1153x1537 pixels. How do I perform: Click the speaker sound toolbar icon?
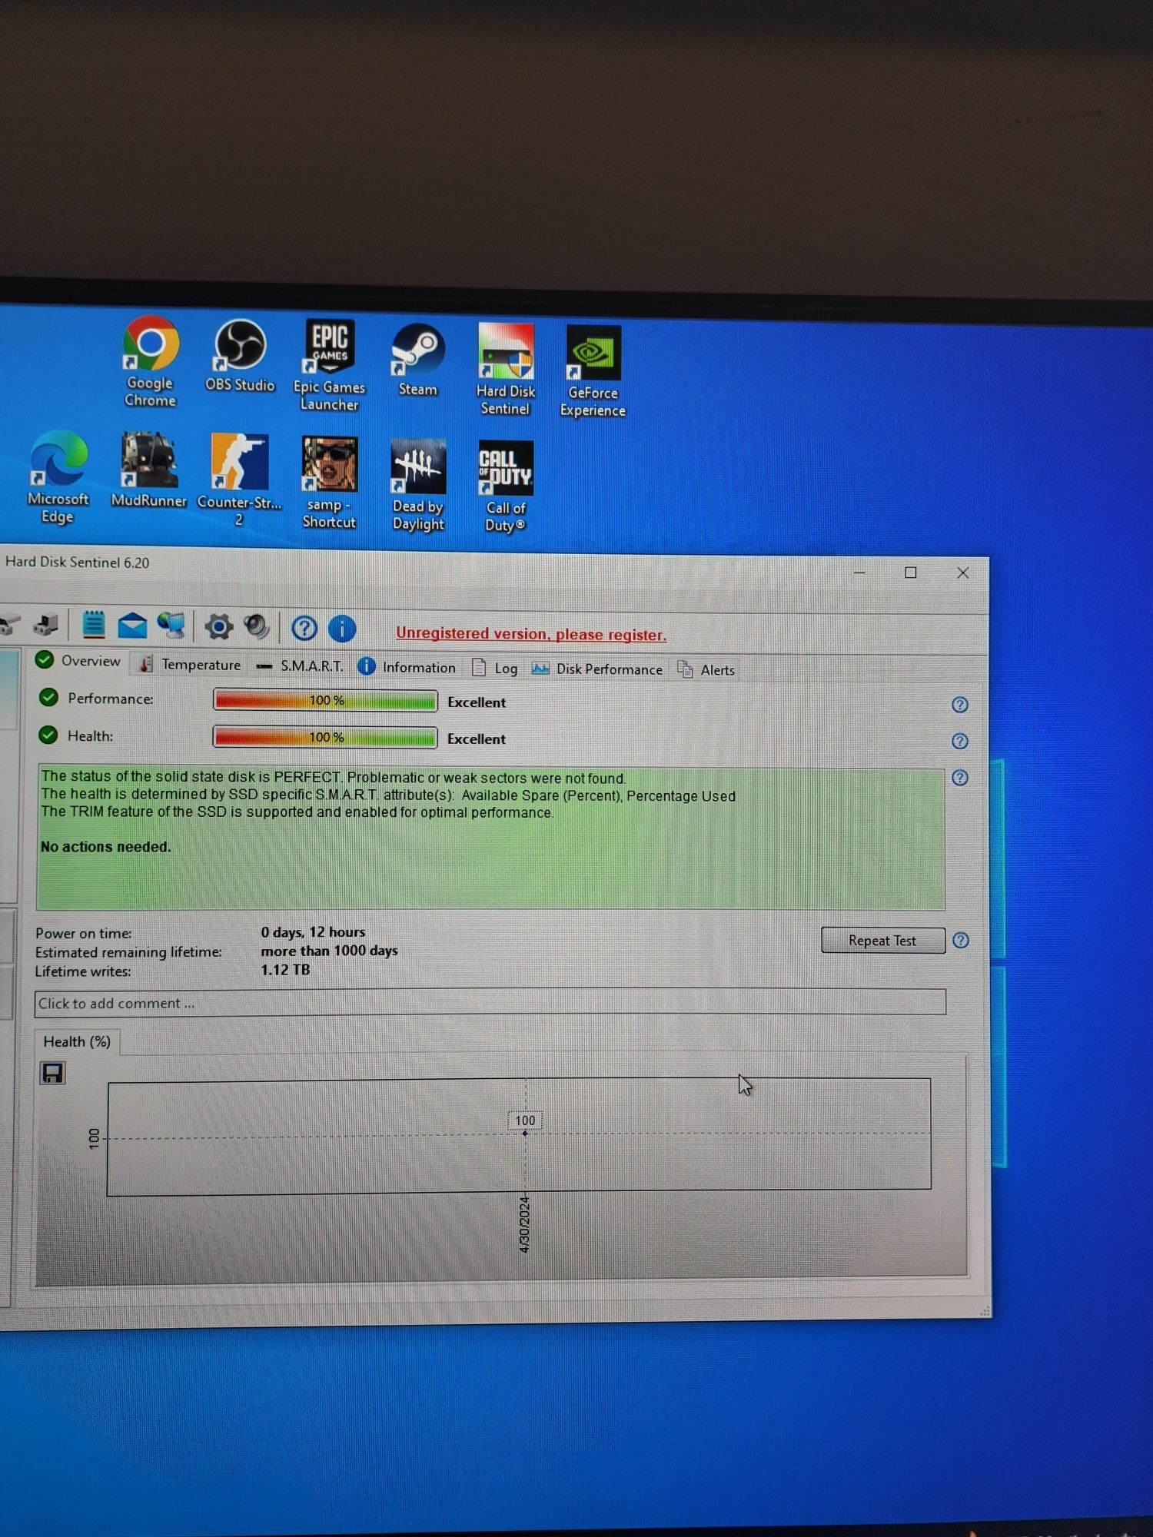pos(257,627)
